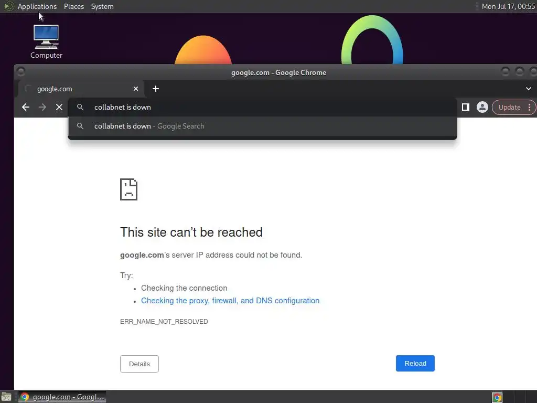Open the Chrome profile avatar
The image size is (537, 403).
point(482,107)
